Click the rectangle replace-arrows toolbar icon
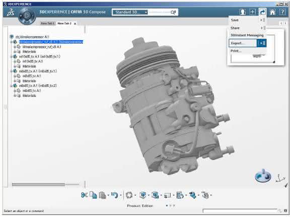This screenshot has height=217, width=292. tap(168, 195)
